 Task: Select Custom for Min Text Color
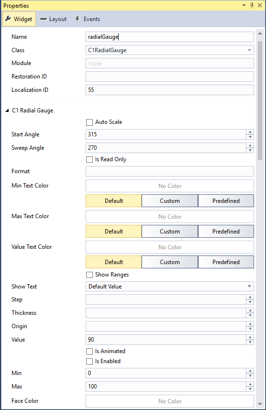(x=170, y=201)
